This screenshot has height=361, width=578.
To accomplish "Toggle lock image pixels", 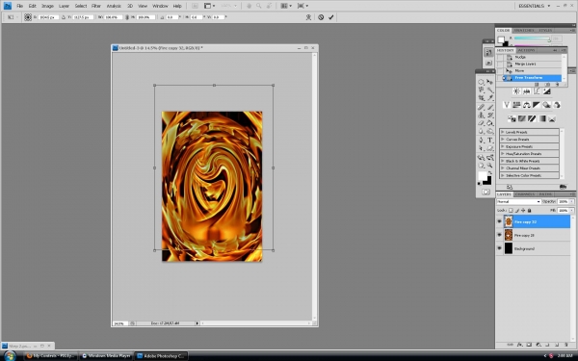I will click(x=516, y=210).
